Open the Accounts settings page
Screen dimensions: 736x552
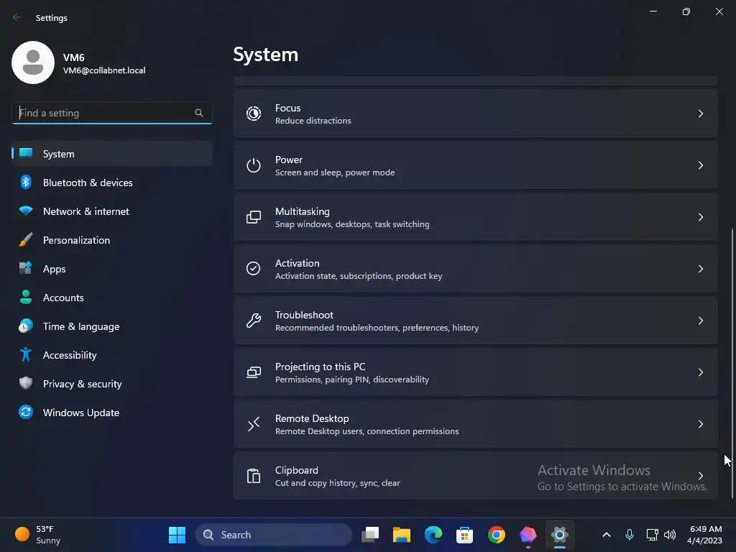pos(112,297)
